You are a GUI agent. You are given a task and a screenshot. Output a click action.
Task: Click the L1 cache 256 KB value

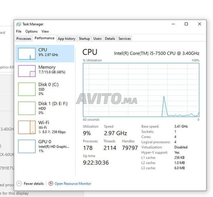(x=179, y=158)
